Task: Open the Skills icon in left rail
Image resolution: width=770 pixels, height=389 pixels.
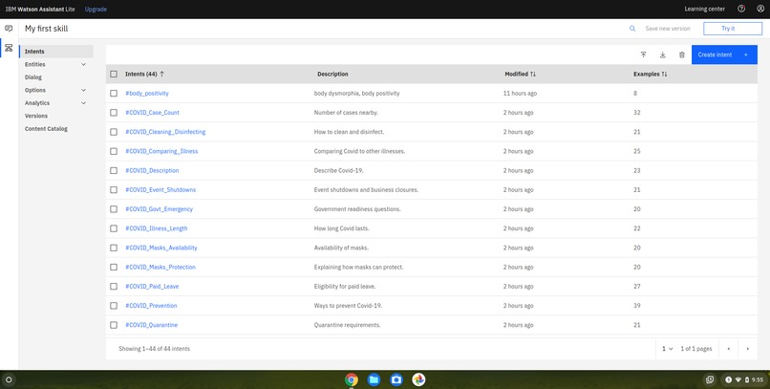Action: coord(9,48)
